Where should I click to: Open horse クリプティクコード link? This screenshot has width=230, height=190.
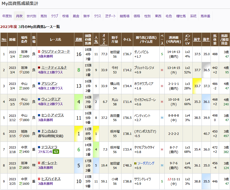point(56,51)
